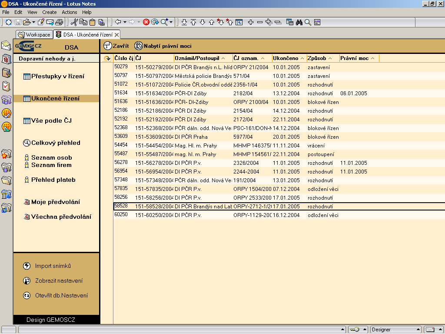Open the Create menu

point(50,12)
